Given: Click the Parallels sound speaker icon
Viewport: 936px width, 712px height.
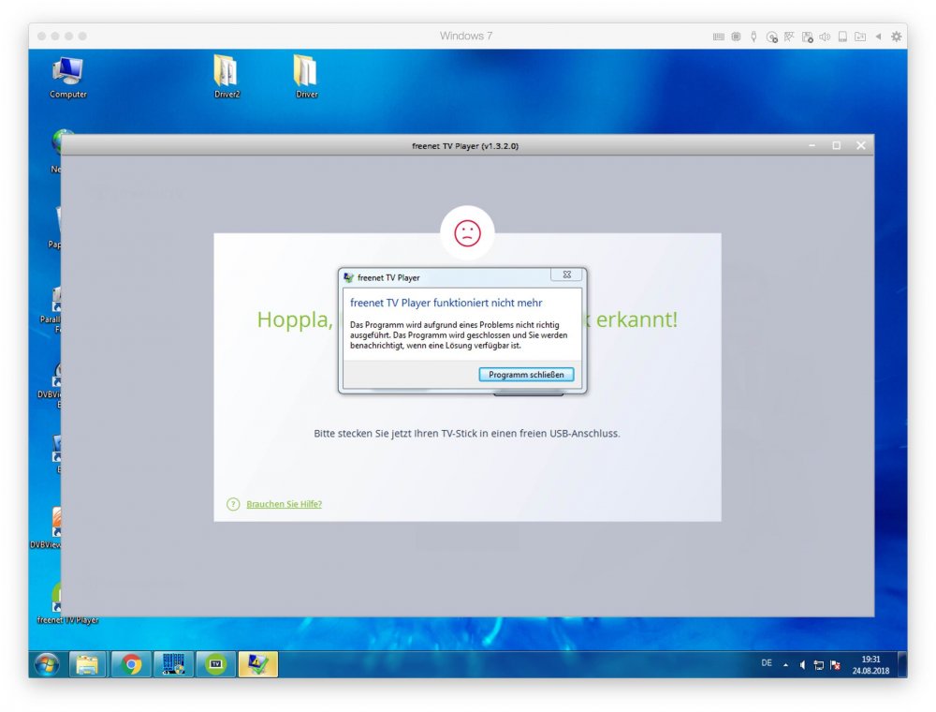Looking at the screenshot, I should tap(825, 37).
